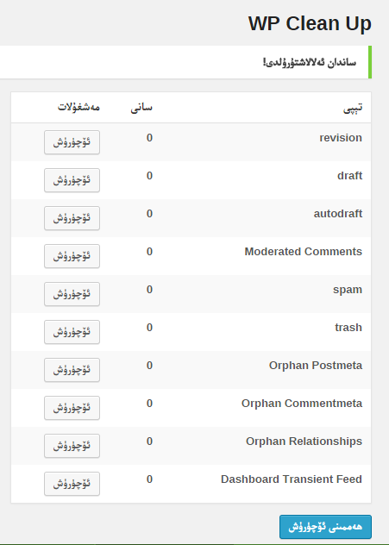Select the WP Clean Up page title
389x545 pixels.
click(x=310, y=23)
